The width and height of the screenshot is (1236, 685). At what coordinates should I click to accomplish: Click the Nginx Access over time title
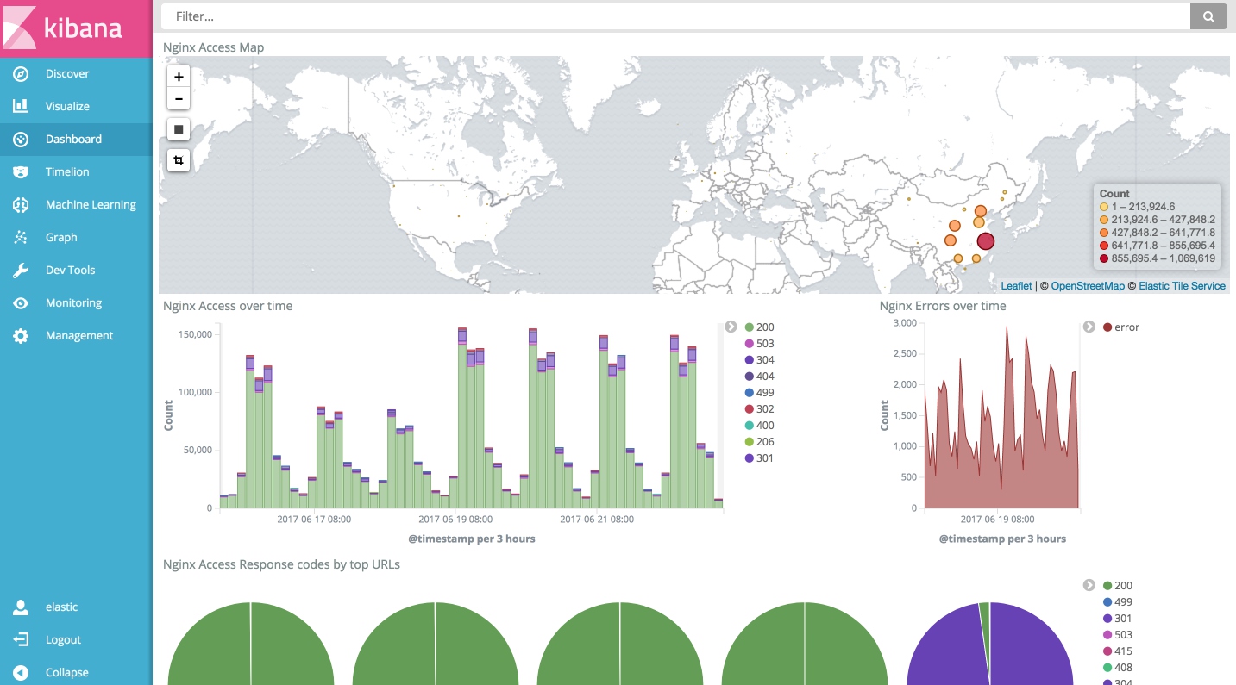pos(228,306)
